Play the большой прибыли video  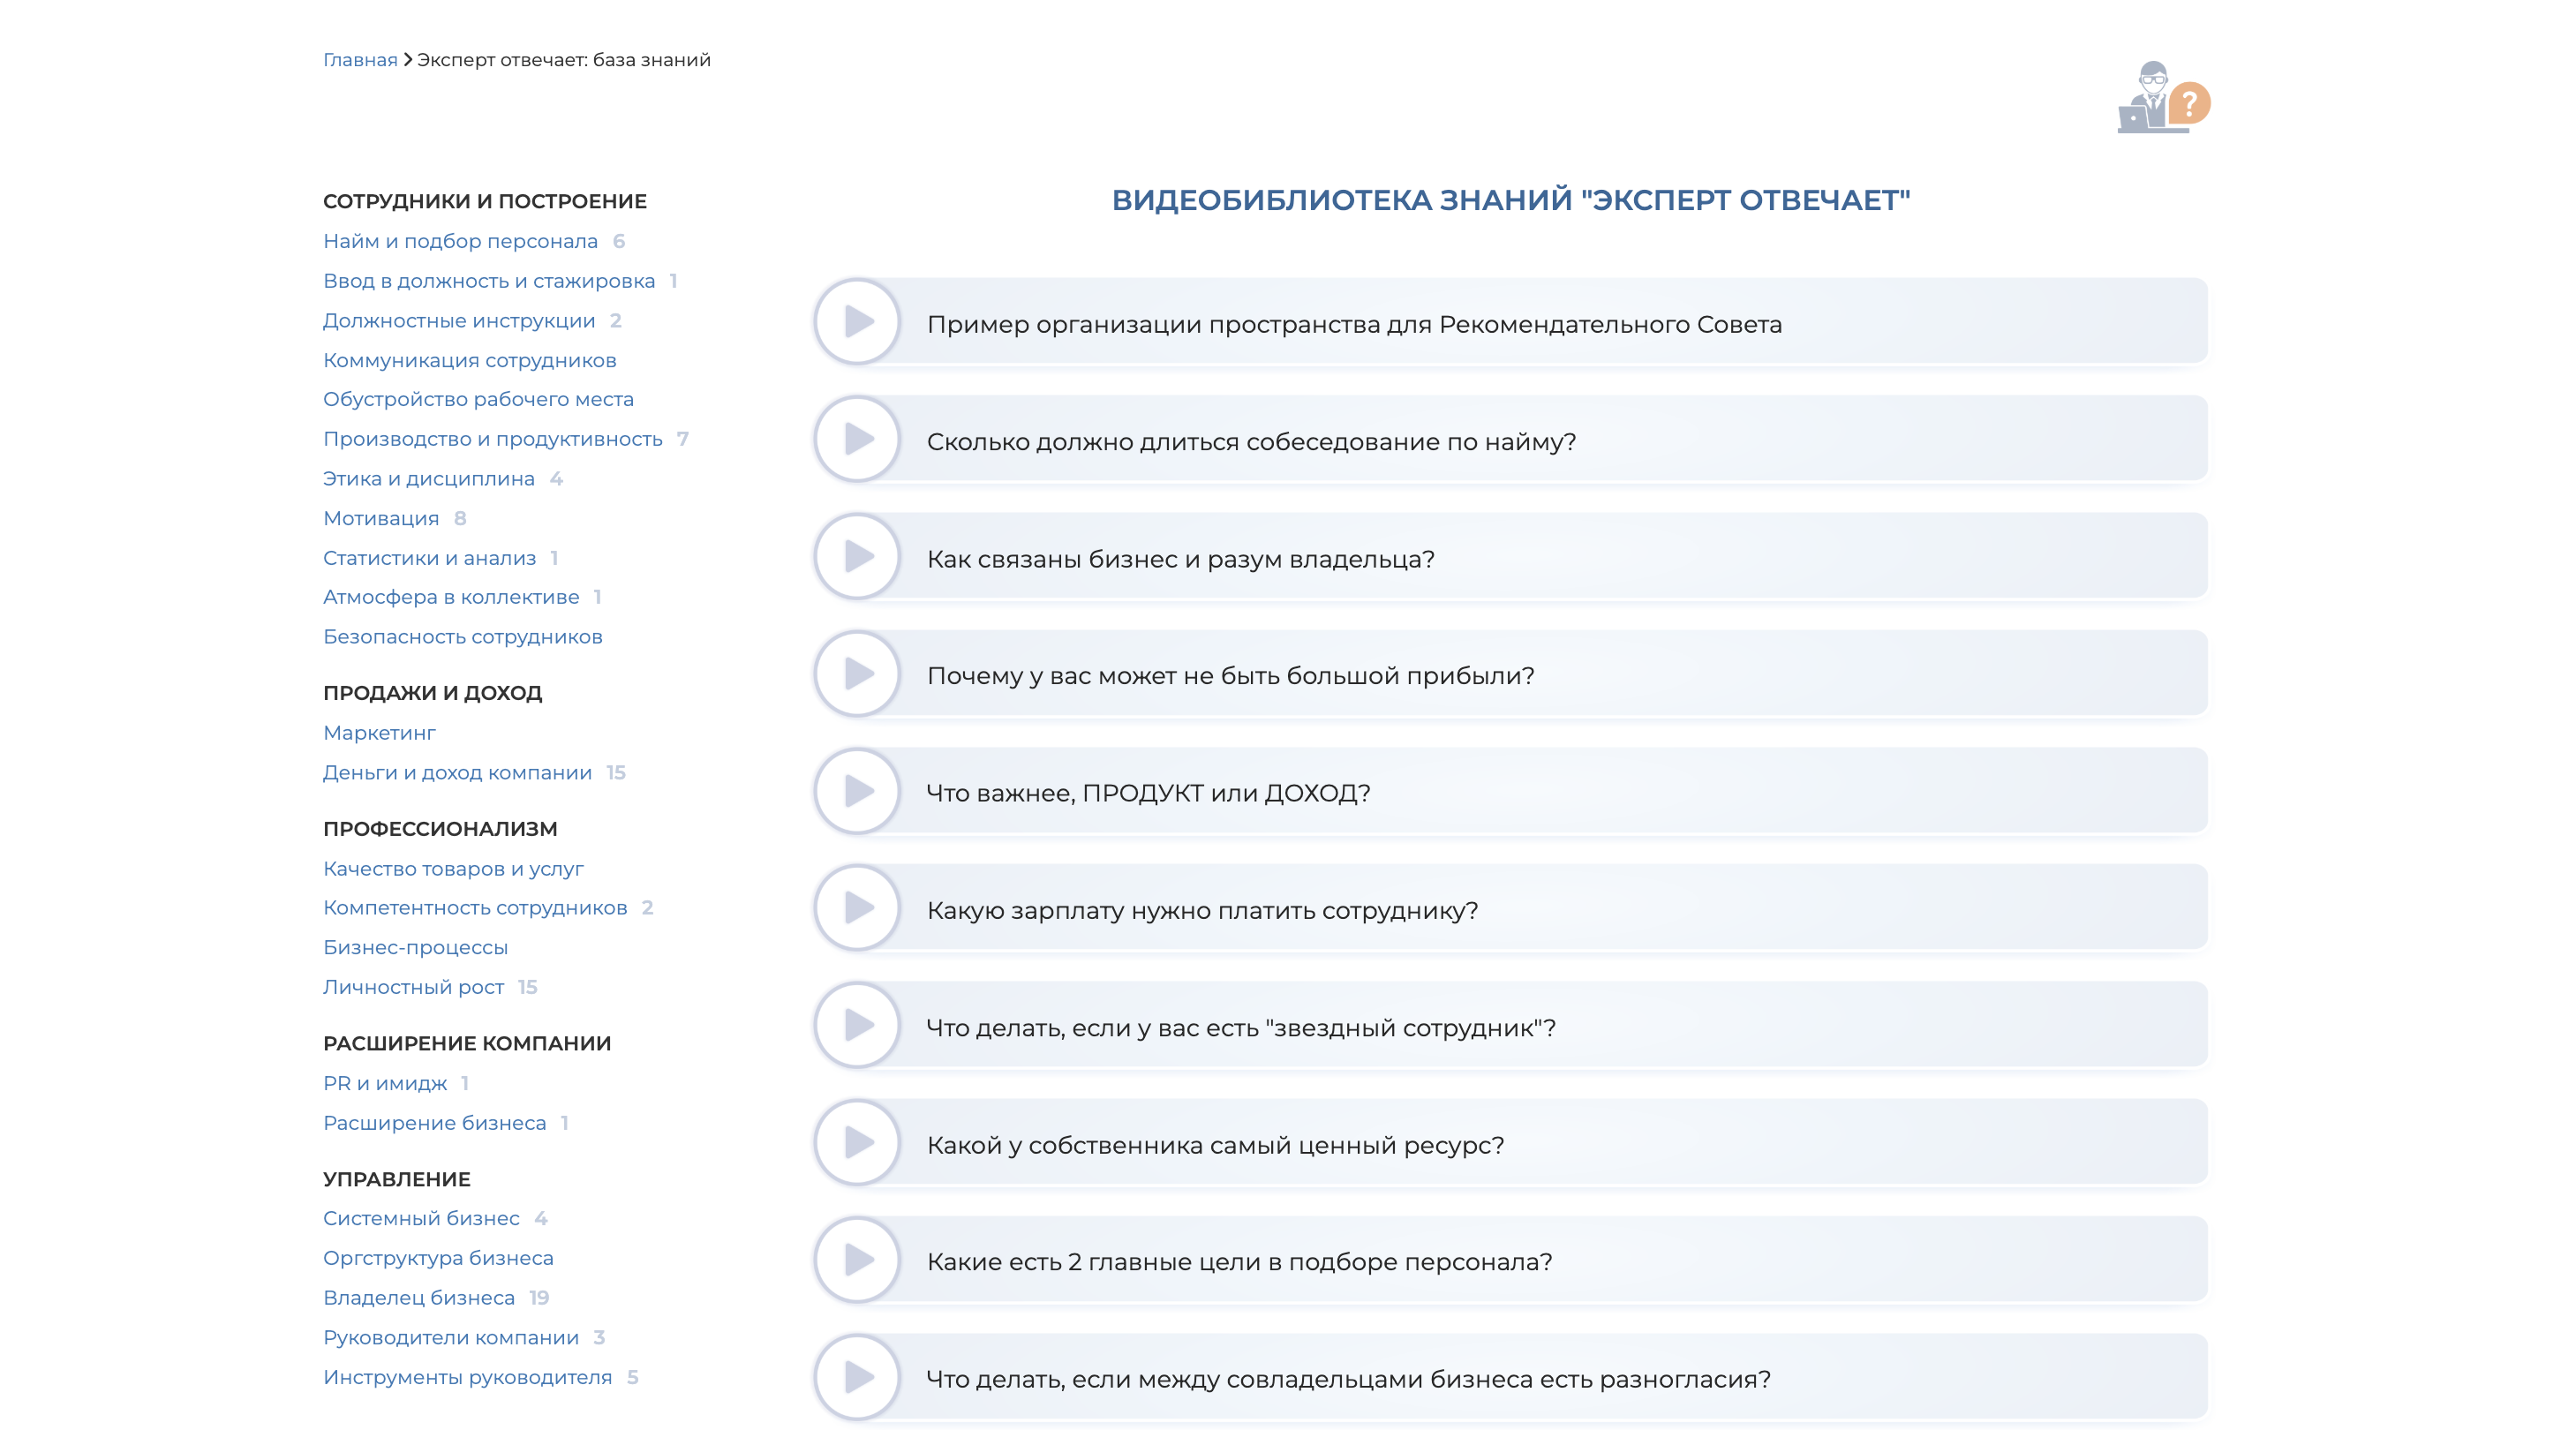pos(857,674)
